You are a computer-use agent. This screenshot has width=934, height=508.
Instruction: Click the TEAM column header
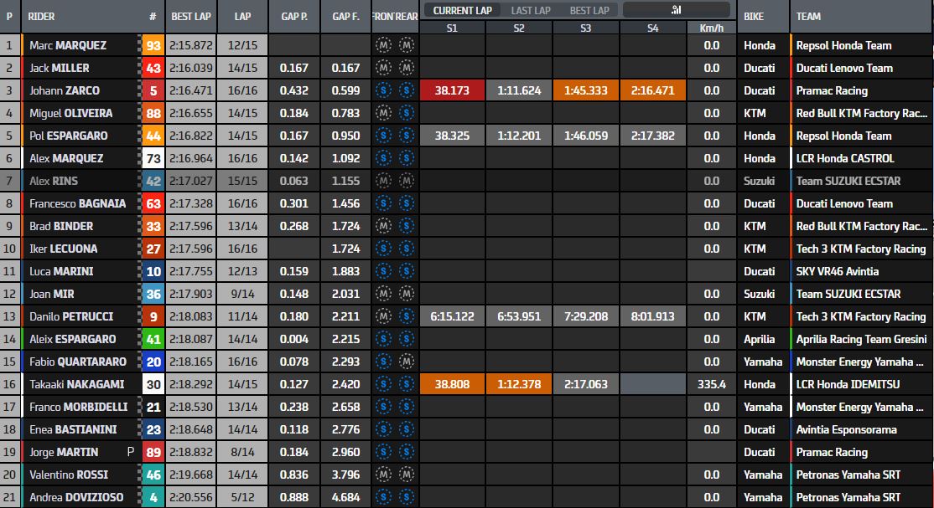click(808, 17)
